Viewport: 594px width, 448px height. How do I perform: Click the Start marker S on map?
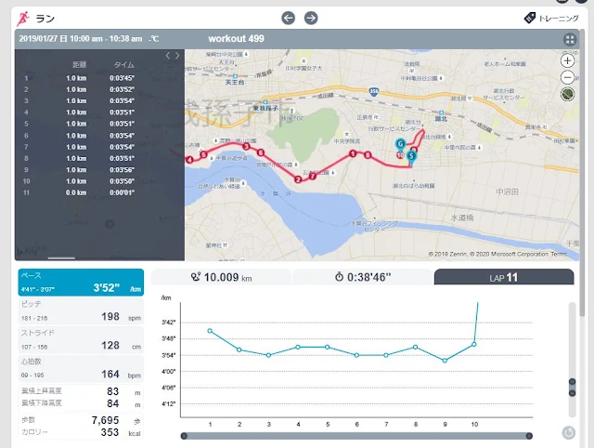tap(411, 157)
